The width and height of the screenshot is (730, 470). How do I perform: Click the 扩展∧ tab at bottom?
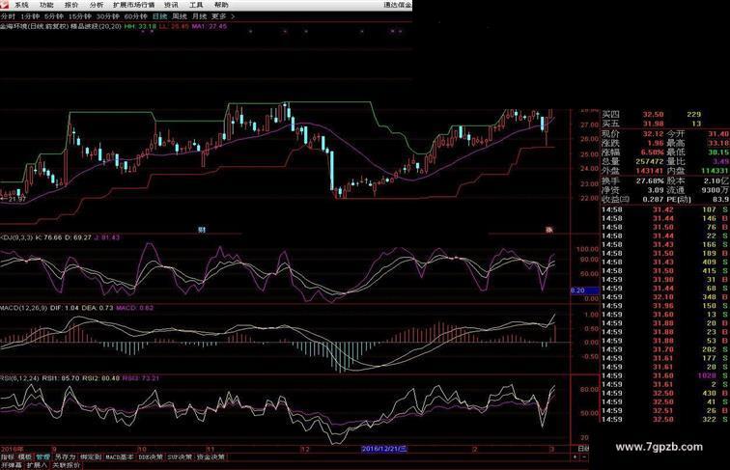click(37, 465)
